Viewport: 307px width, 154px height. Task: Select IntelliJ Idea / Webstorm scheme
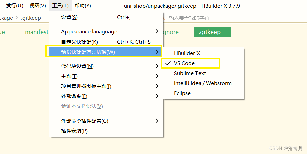click(203, 83)
